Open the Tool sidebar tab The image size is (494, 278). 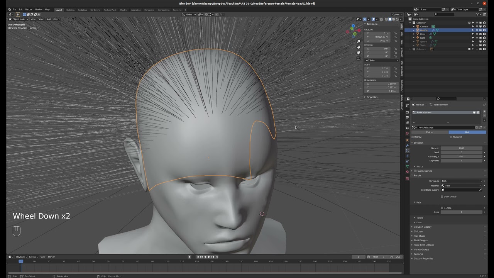click(x=401, y=34)
